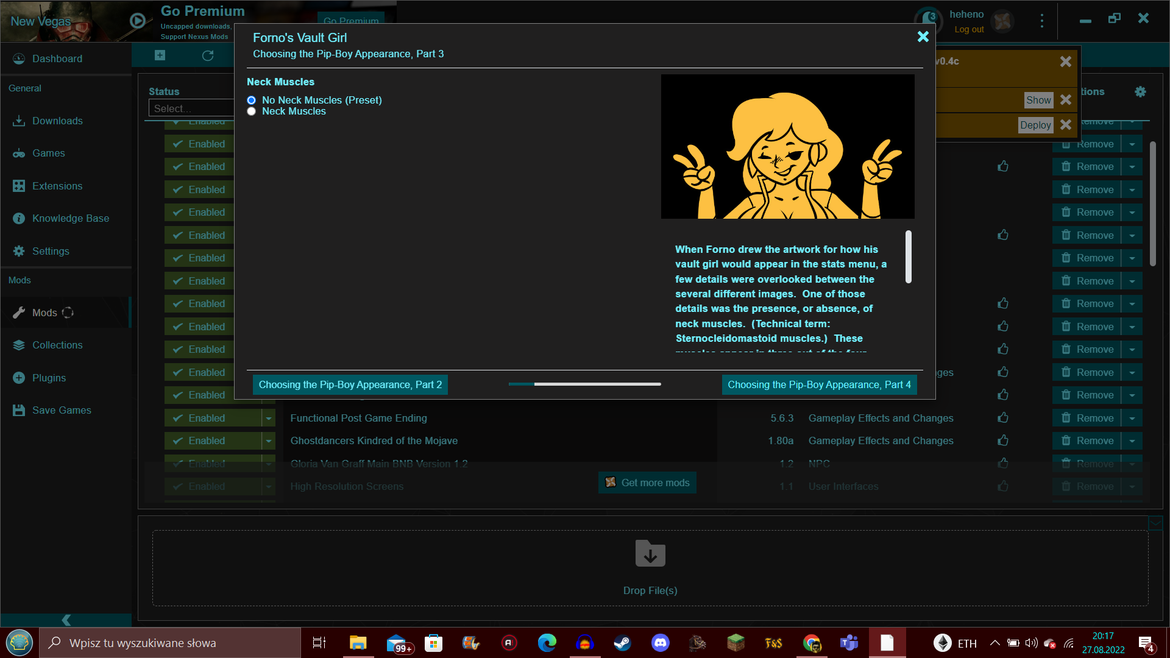Select the Ghostdancers Kindred of the Mojave name
The height and width of the screenshot is (658, 1170).
tap(374, 440)
